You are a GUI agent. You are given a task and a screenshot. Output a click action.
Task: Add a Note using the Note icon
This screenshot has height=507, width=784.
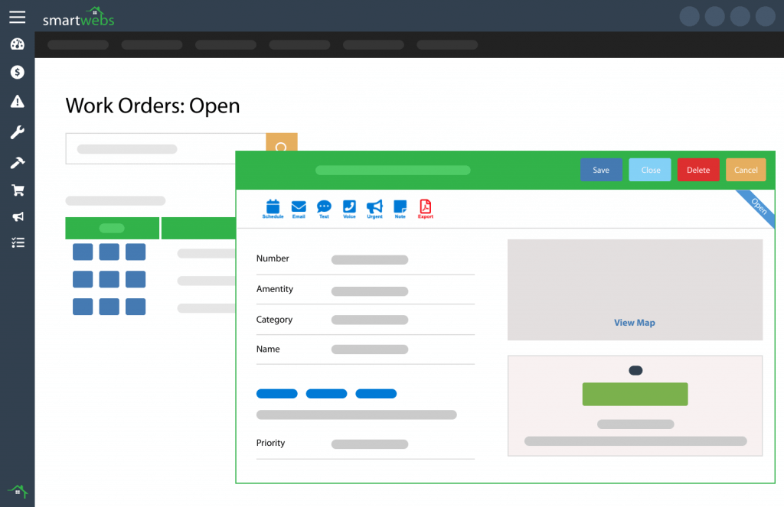coord(400,208)
